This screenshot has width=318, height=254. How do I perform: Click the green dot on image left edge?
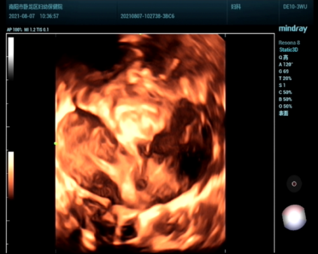(x=55, y=144)
